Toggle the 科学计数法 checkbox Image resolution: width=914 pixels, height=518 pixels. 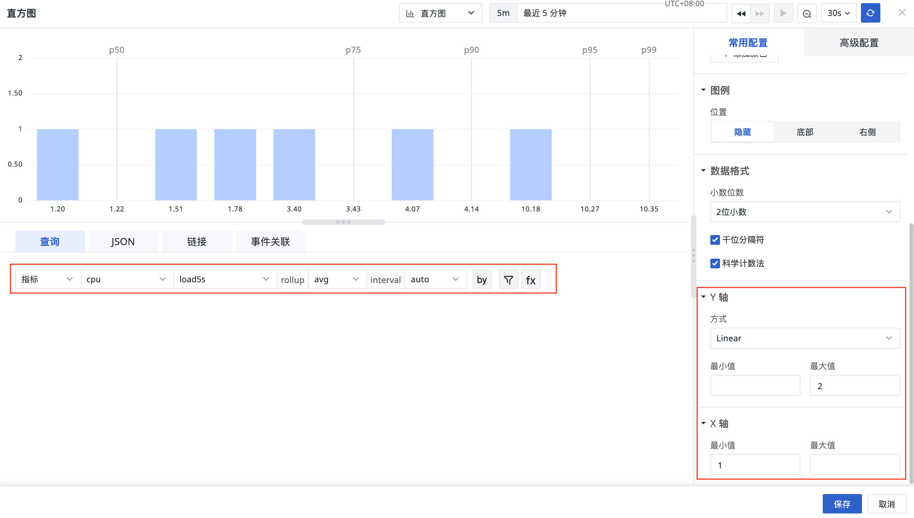714,263
